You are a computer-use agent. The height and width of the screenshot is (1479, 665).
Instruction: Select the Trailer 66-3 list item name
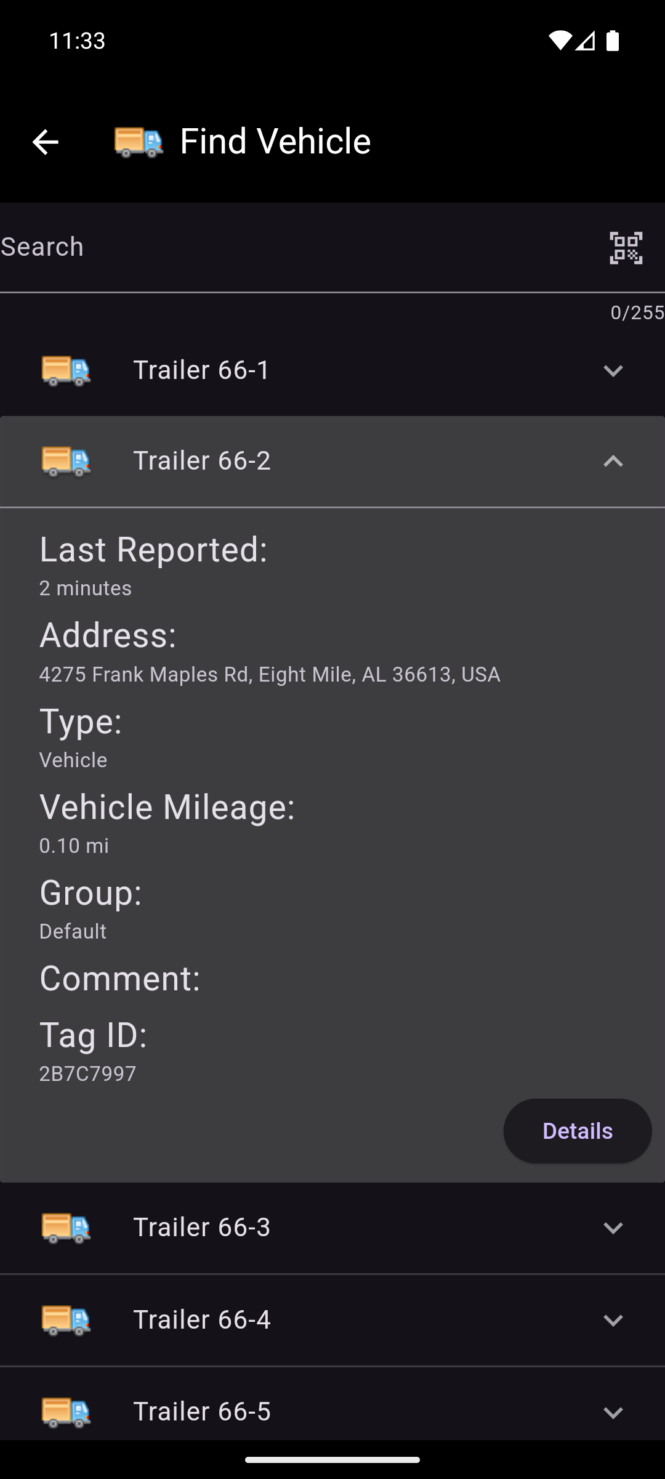click(x=202, y=1227)
